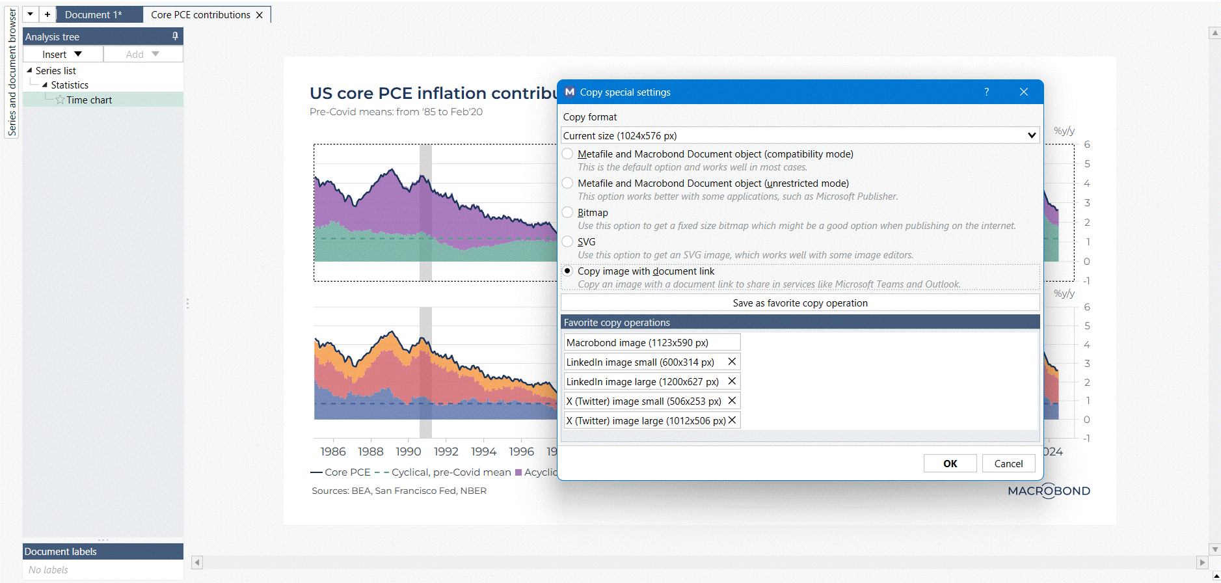Viewport: 1221px width, 583px height.
Task: Select LinkedIn image small favorite
Action: [640, 362]
